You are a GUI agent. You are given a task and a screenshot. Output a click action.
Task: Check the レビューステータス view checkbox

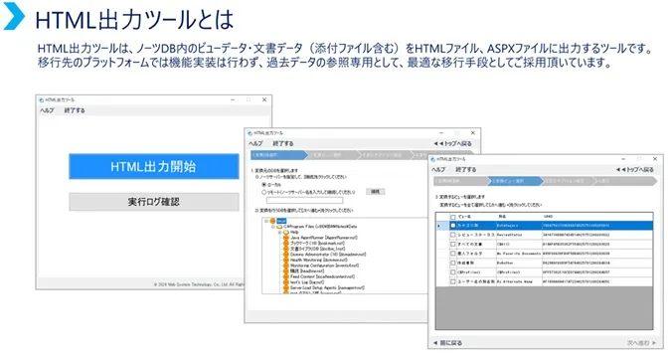coord(453,235)
